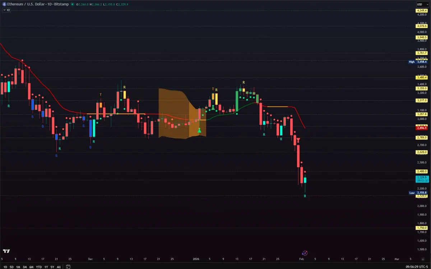Screen dimensions: 431x269
Task: Click the TradingView logo on chart
Action: [6, 251]
